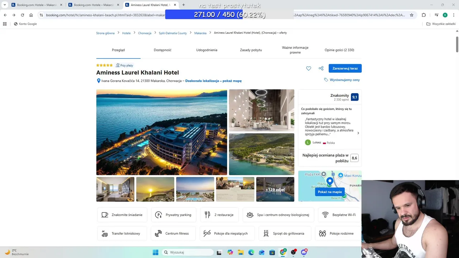The image size is (459, 258).
Task: Open the Chorwacja breadcrumb link
Action: [145, 33]
